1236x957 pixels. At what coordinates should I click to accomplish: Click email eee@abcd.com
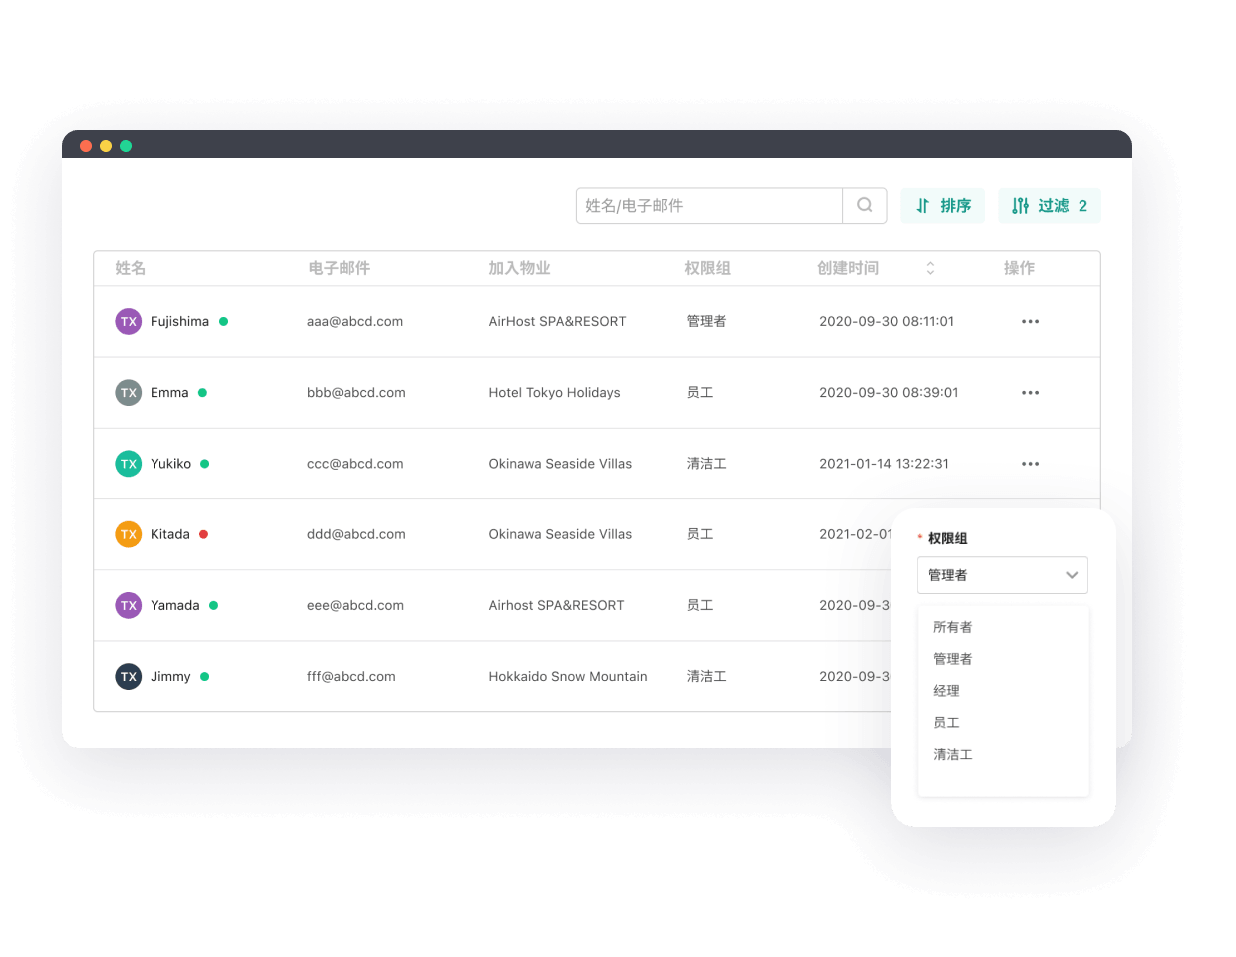[355, 605]
